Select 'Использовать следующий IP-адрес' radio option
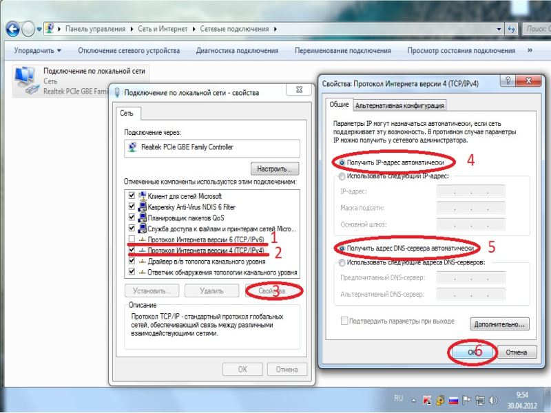The height and width of the screenshot is (413, 551). pyautogui.click(x=342, y=176)
